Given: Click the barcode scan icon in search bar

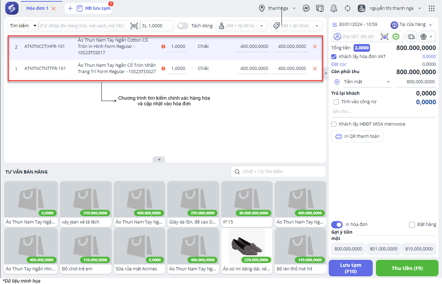Looking at the screenshot, I should tap(134, 26).
